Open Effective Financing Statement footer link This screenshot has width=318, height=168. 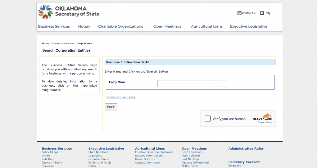154,152
